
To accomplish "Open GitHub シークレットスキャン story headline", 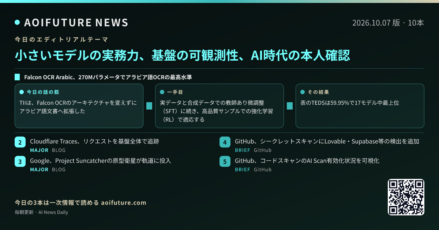I will pyautogui.click(x=327, y=141).
